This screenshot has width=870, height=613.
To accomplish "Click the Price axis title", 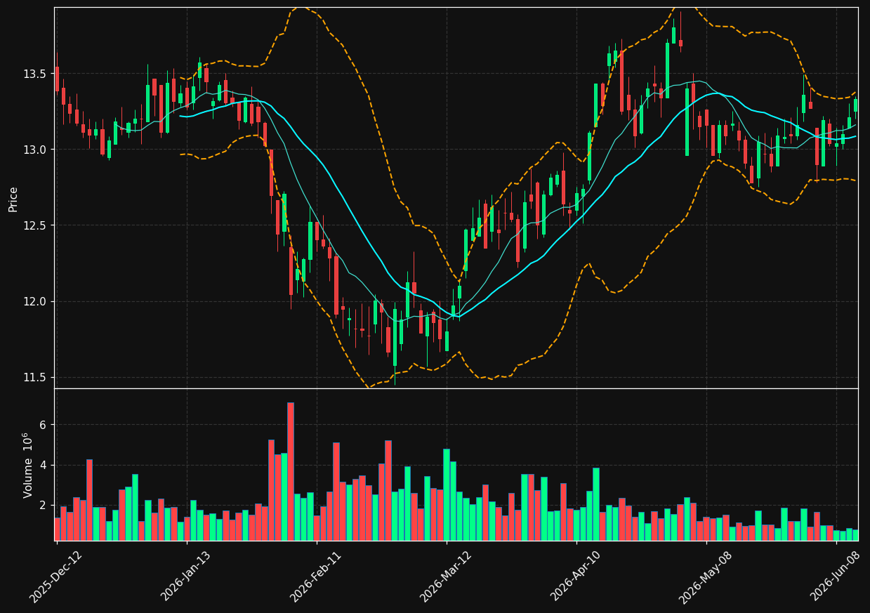I will click(13, 199).
